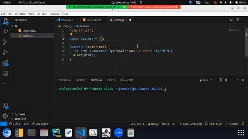This screenshot has height=139, width=248.
Task: Kill terminal with trash icon
Action: [226, 80]
